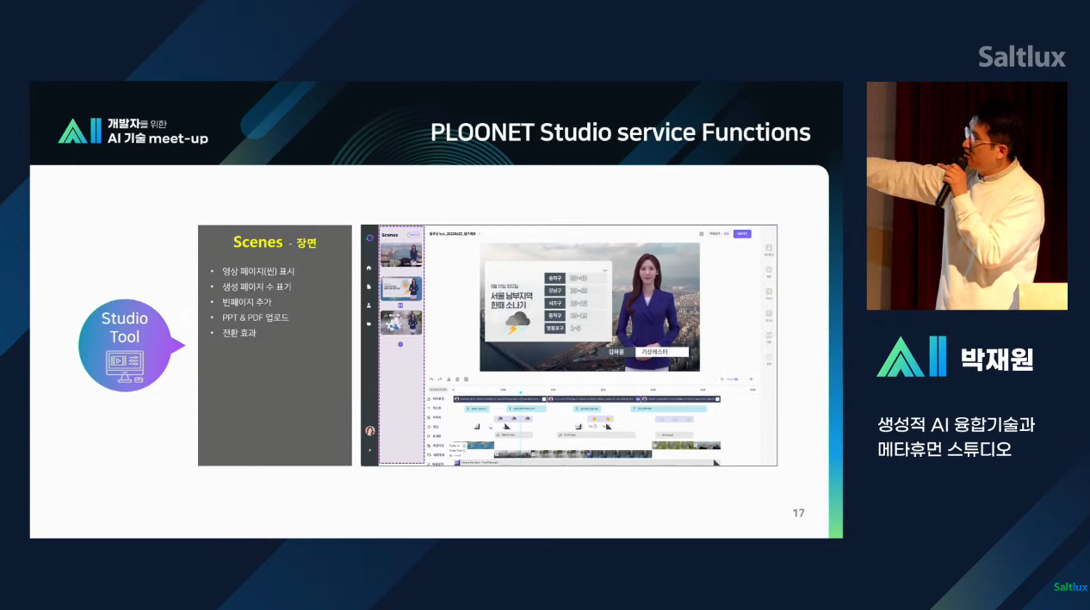Select the text track label
The image size is (1090, 610).
point(436,409)
